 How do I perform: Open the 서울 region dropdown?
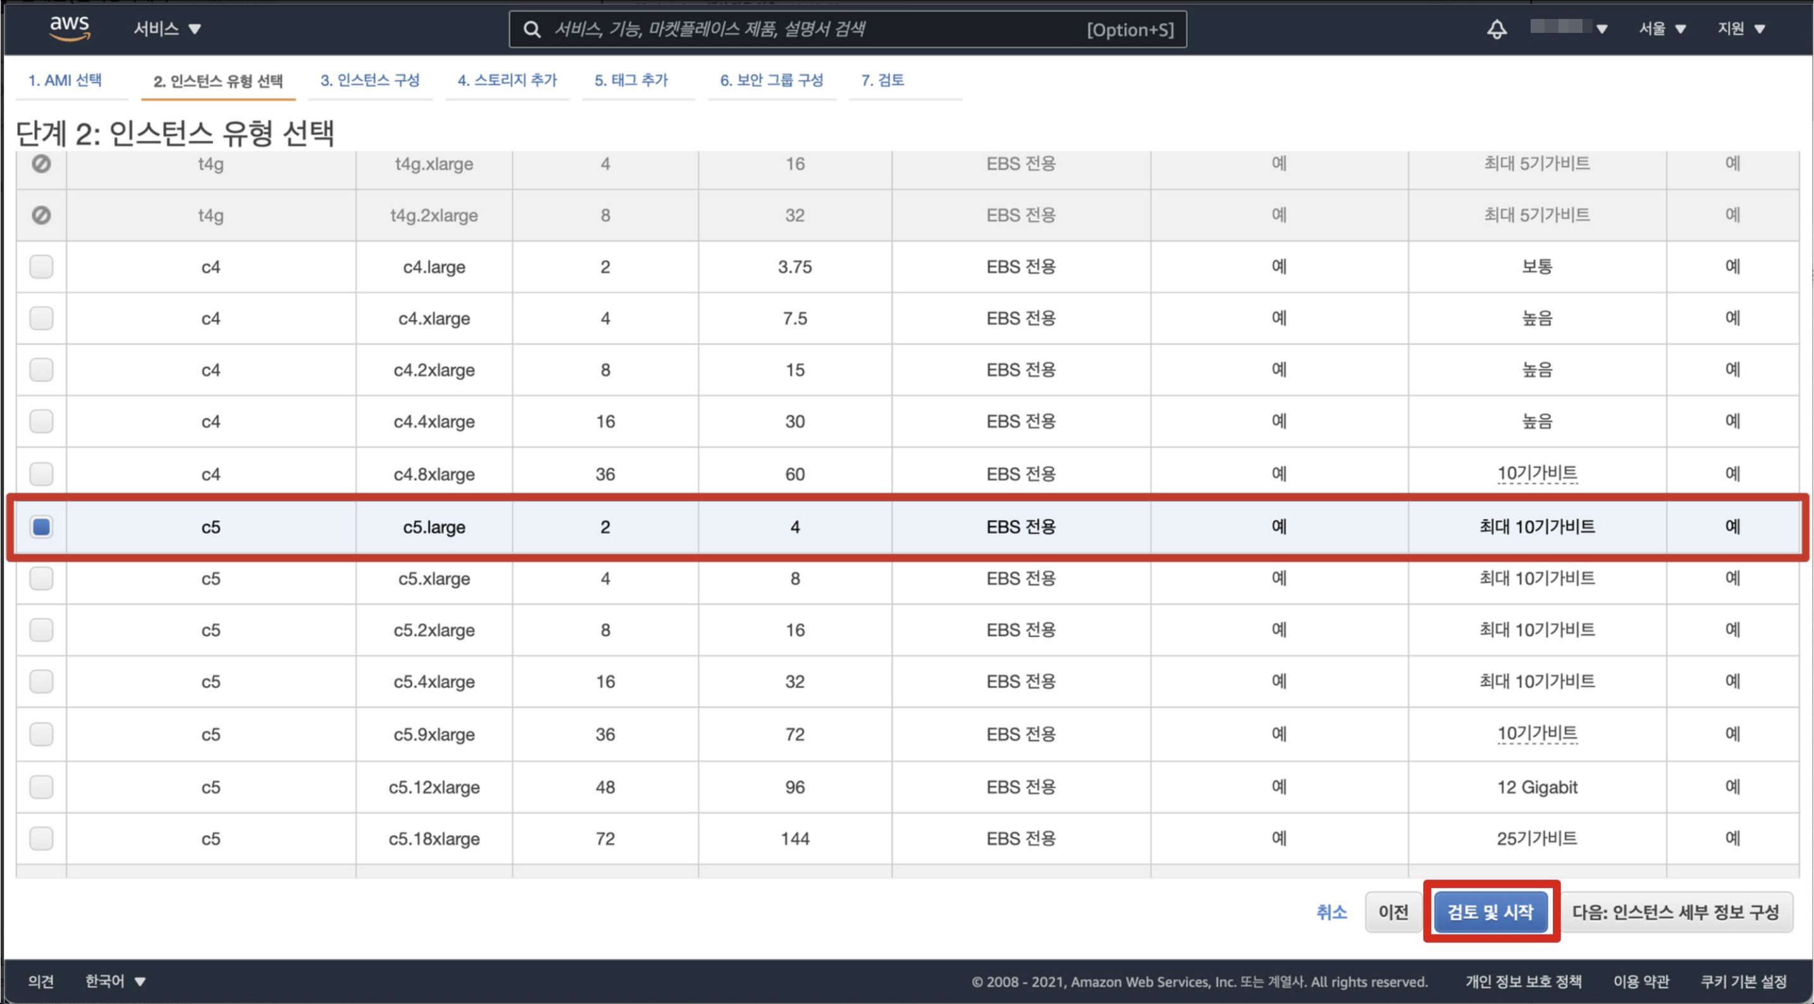coord(1661,29)
